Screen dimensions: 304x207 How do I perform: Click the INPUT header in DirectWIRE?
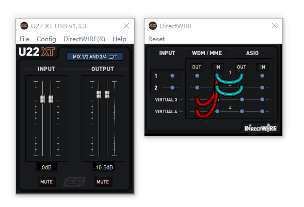(167, 53)
